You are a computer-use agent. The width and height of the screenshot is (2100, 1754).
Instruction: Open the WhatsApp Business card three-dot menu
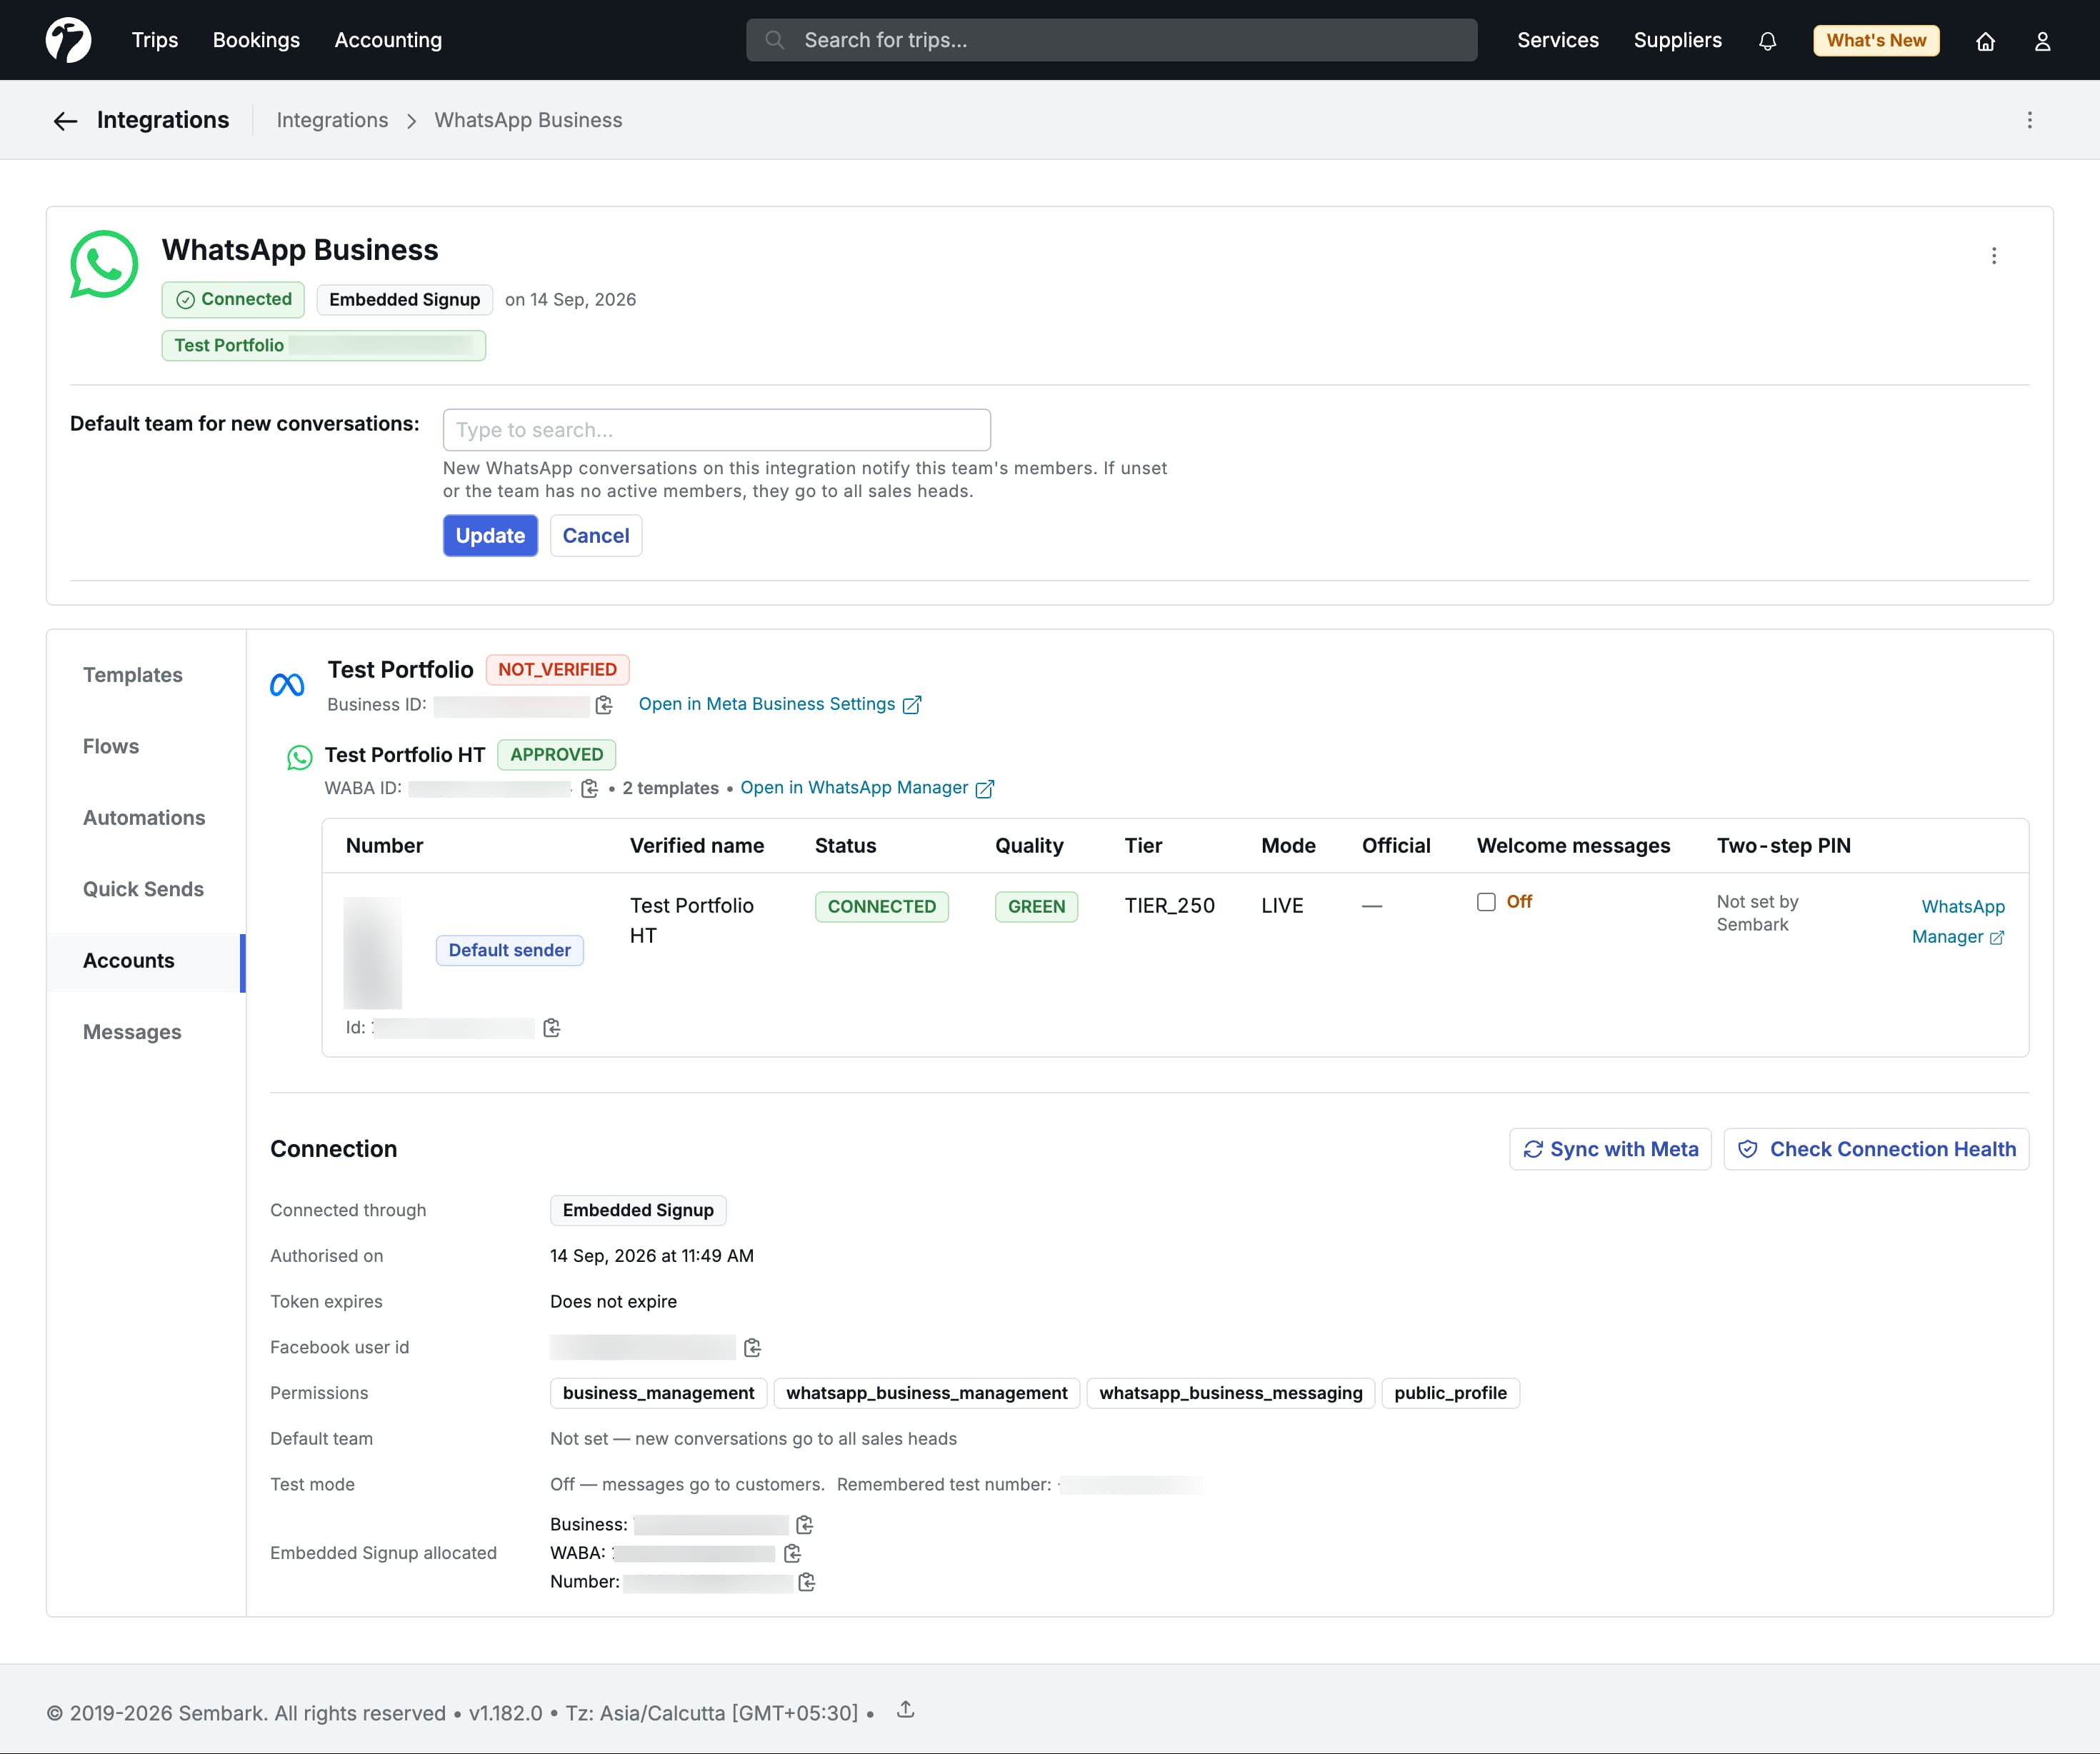click(1993, 256)
